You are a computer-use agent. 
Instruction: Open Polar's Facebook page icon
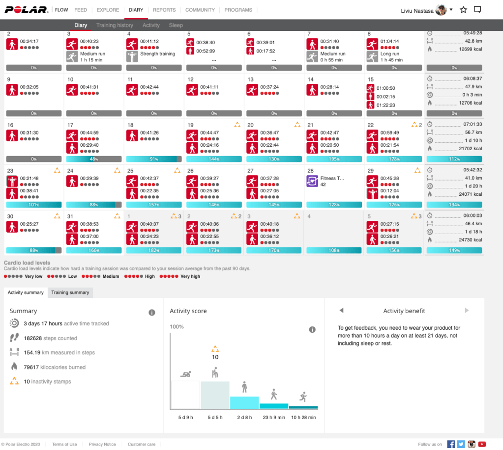pos(451,444)
